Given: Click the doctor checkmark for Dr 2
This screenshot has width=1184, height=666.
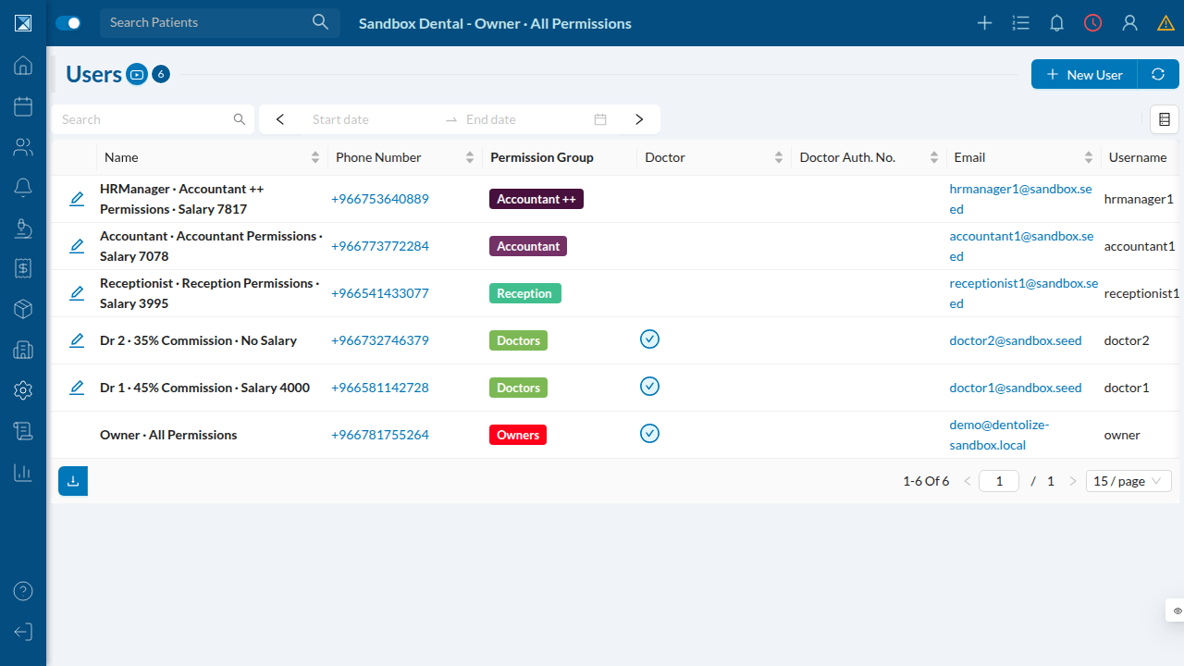Looking at the screenshot, I should point(649,339).
